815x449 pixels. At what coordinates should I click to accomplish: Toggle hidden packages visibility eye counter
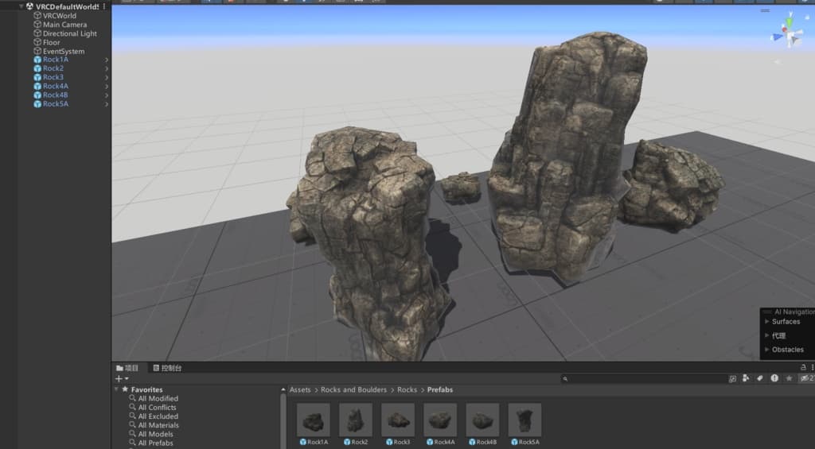tap(805, 379)
